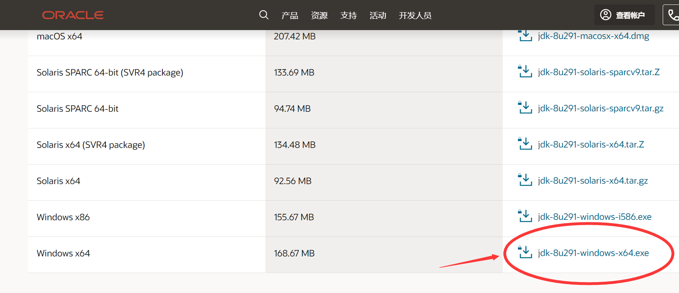This screenshot has width=679, height=293.
Task: Download jdk-8u291-solaris-sparcv9.tar.gz
Action: coord(600,108)
